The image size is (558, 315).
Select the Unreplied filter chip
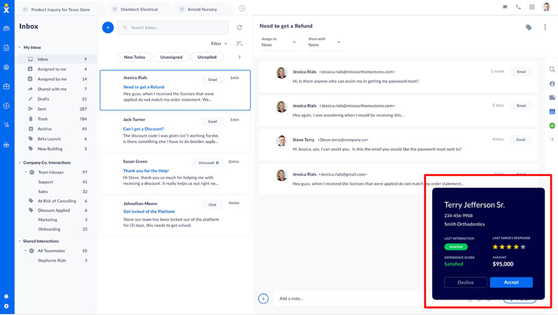point(207,57)
